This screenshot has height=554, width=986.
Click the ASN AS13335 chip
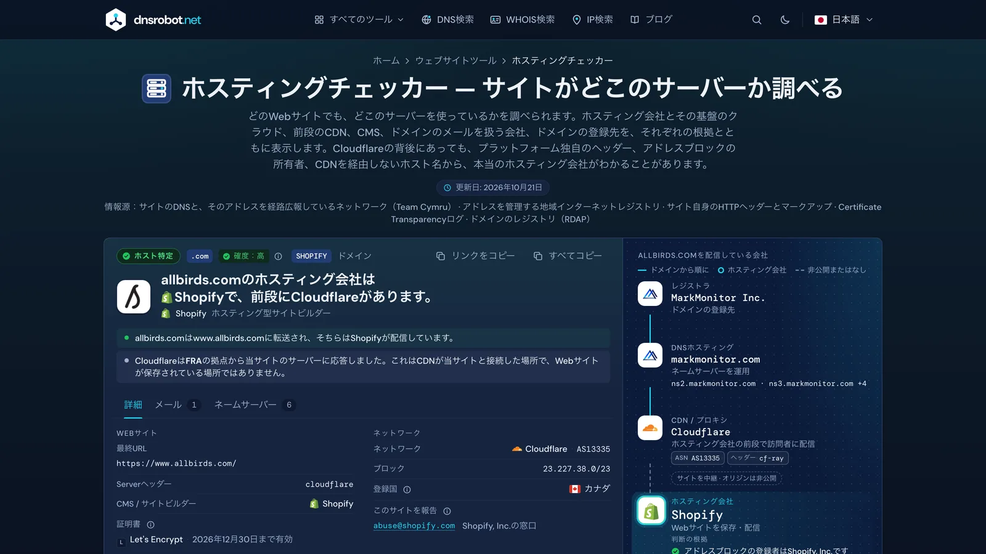pyautogui.click(x=698, y=458)
